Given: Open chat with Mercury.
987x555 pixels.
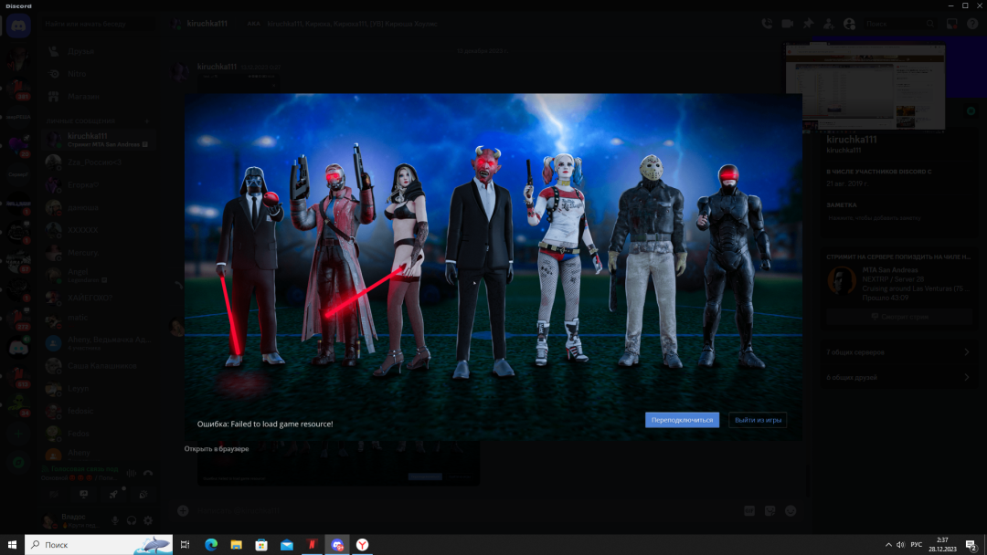Looking at the screenshot, I should (x=98, y=253).
